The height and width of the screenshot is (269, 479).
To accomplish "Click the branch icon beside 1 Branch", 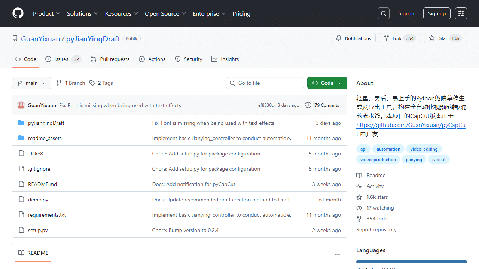I will 59,83.
